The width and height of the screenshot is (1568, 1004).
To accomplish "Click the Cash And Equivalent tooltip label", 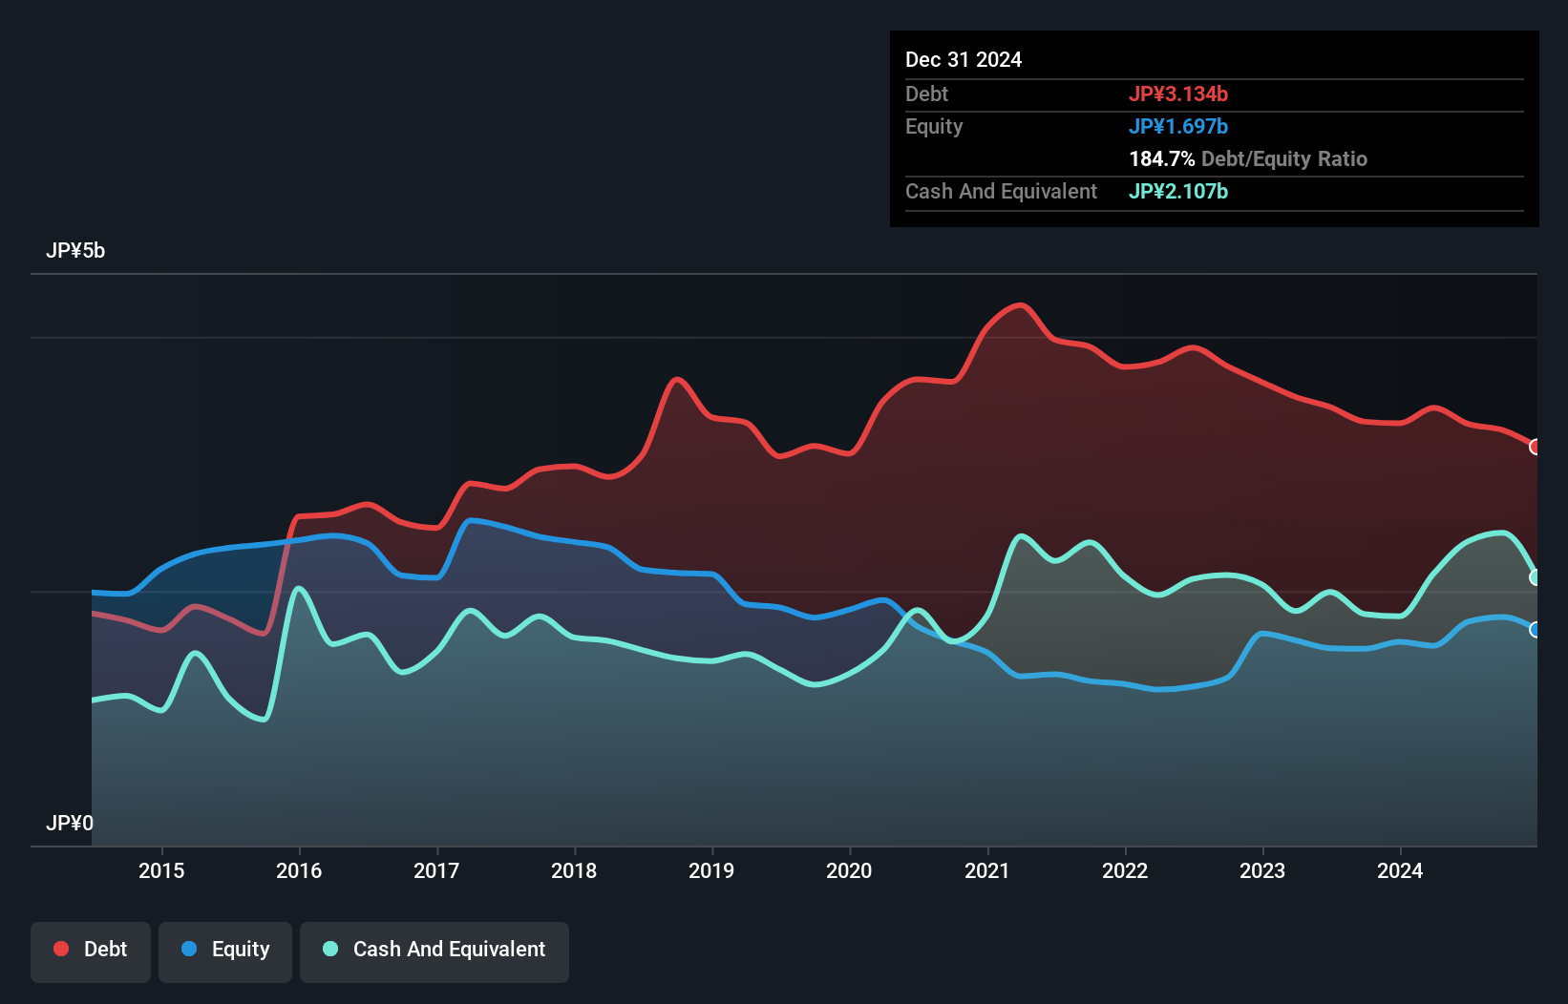I will tap(1001, 191).
